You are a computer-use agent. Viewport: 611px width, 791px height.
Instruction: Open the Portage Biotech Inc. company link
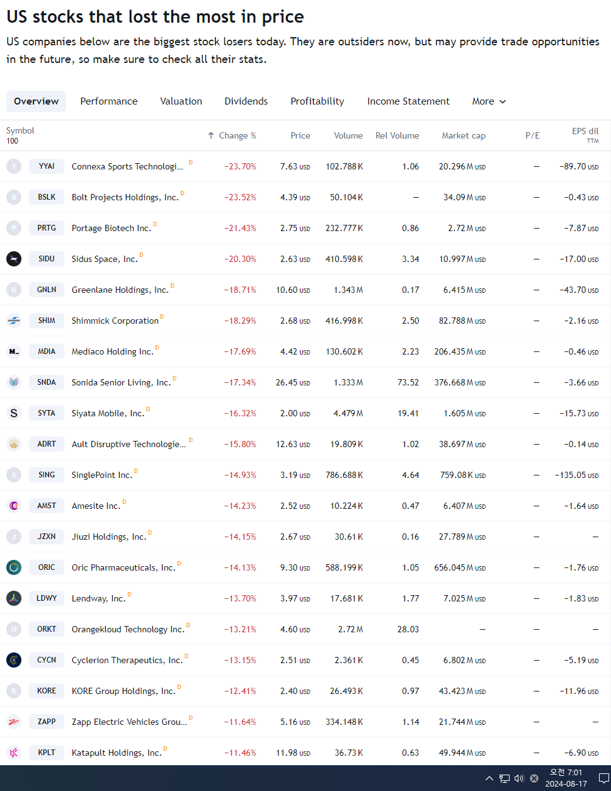pyautogui.click(x=111, y=228)
